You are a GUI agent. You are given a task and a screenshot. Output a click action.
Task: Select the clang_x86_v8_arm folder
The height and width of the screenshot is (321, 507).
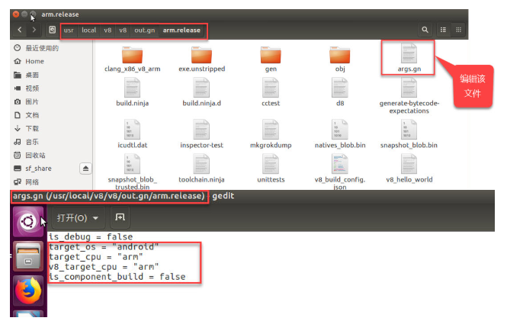pos(132,59)
